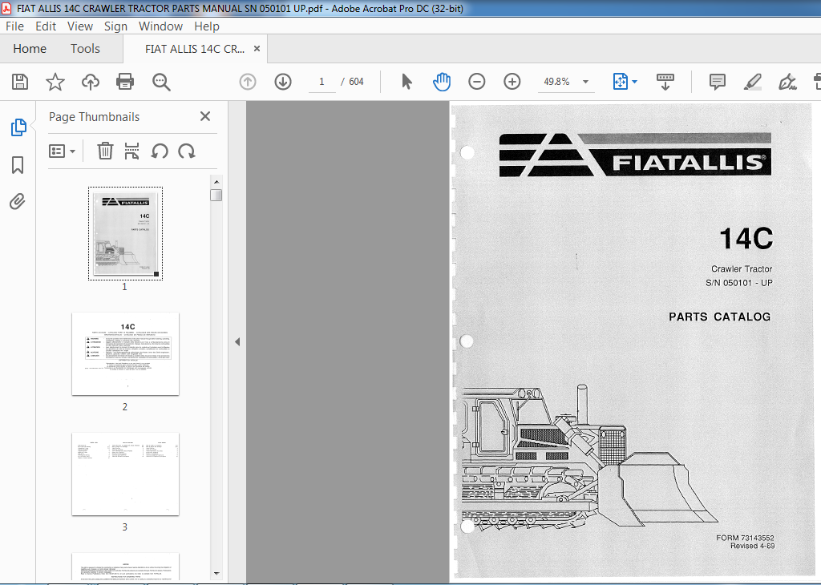
Task: Click the thumbnail panel scrollbar handle
Action: (216, 196)
